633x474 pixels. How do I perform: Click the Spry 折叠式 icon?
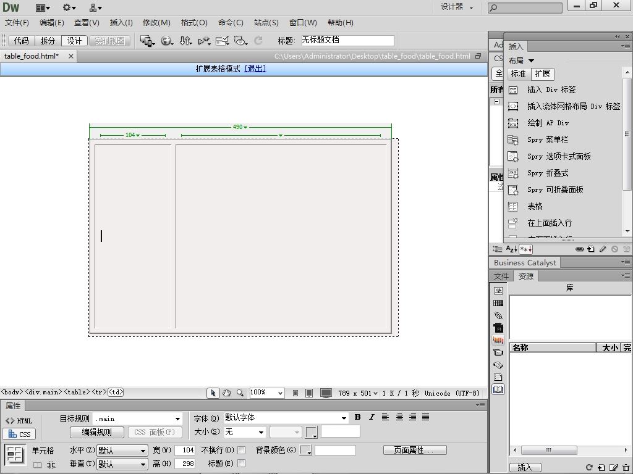pyautogui.click(x=512, y=173)
